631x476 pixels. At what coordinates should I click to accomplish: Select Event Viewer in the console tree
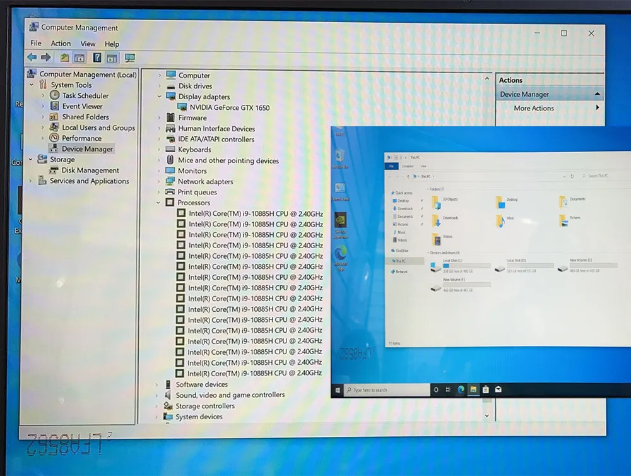tap(82, 106)
